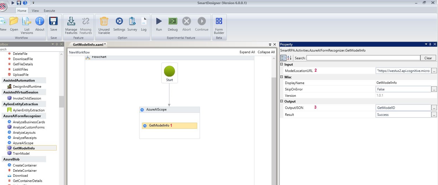Click the ModelLocationURL value field
Image resolution: width=438 pixels, height=185 pixels.
(x=403, y=71)
